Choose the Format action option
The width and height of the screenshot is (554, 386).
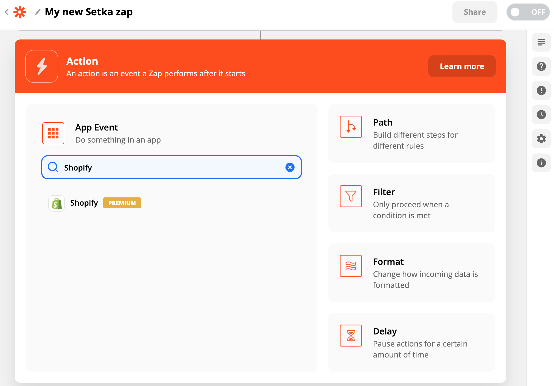tap(412, 273)
